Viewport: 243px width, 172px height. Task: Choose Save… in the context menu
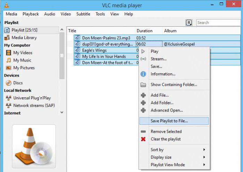pos(174,66)
